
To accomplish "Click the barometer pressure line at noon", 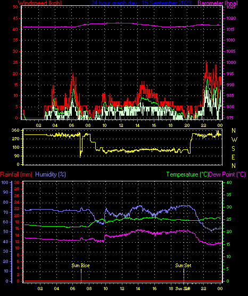I will [121, 23].
